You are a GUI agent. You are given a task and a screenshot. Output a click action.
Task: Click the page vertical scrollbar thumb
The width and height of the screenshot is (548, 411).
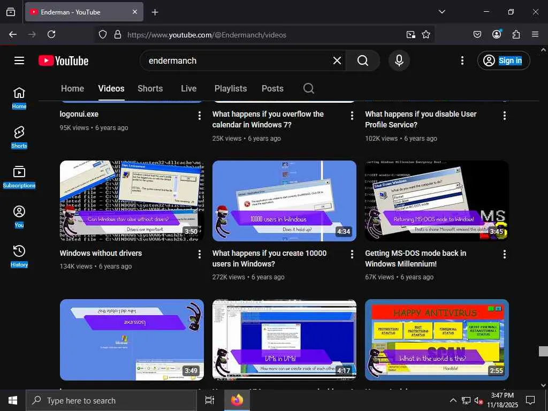pos(543,351)
